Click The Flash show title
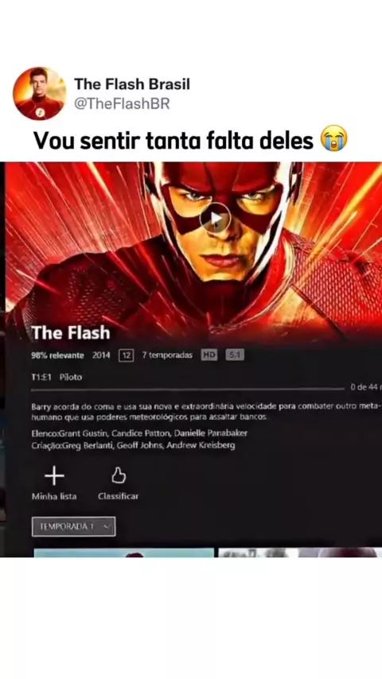382x679 pixels. point(71,332)
